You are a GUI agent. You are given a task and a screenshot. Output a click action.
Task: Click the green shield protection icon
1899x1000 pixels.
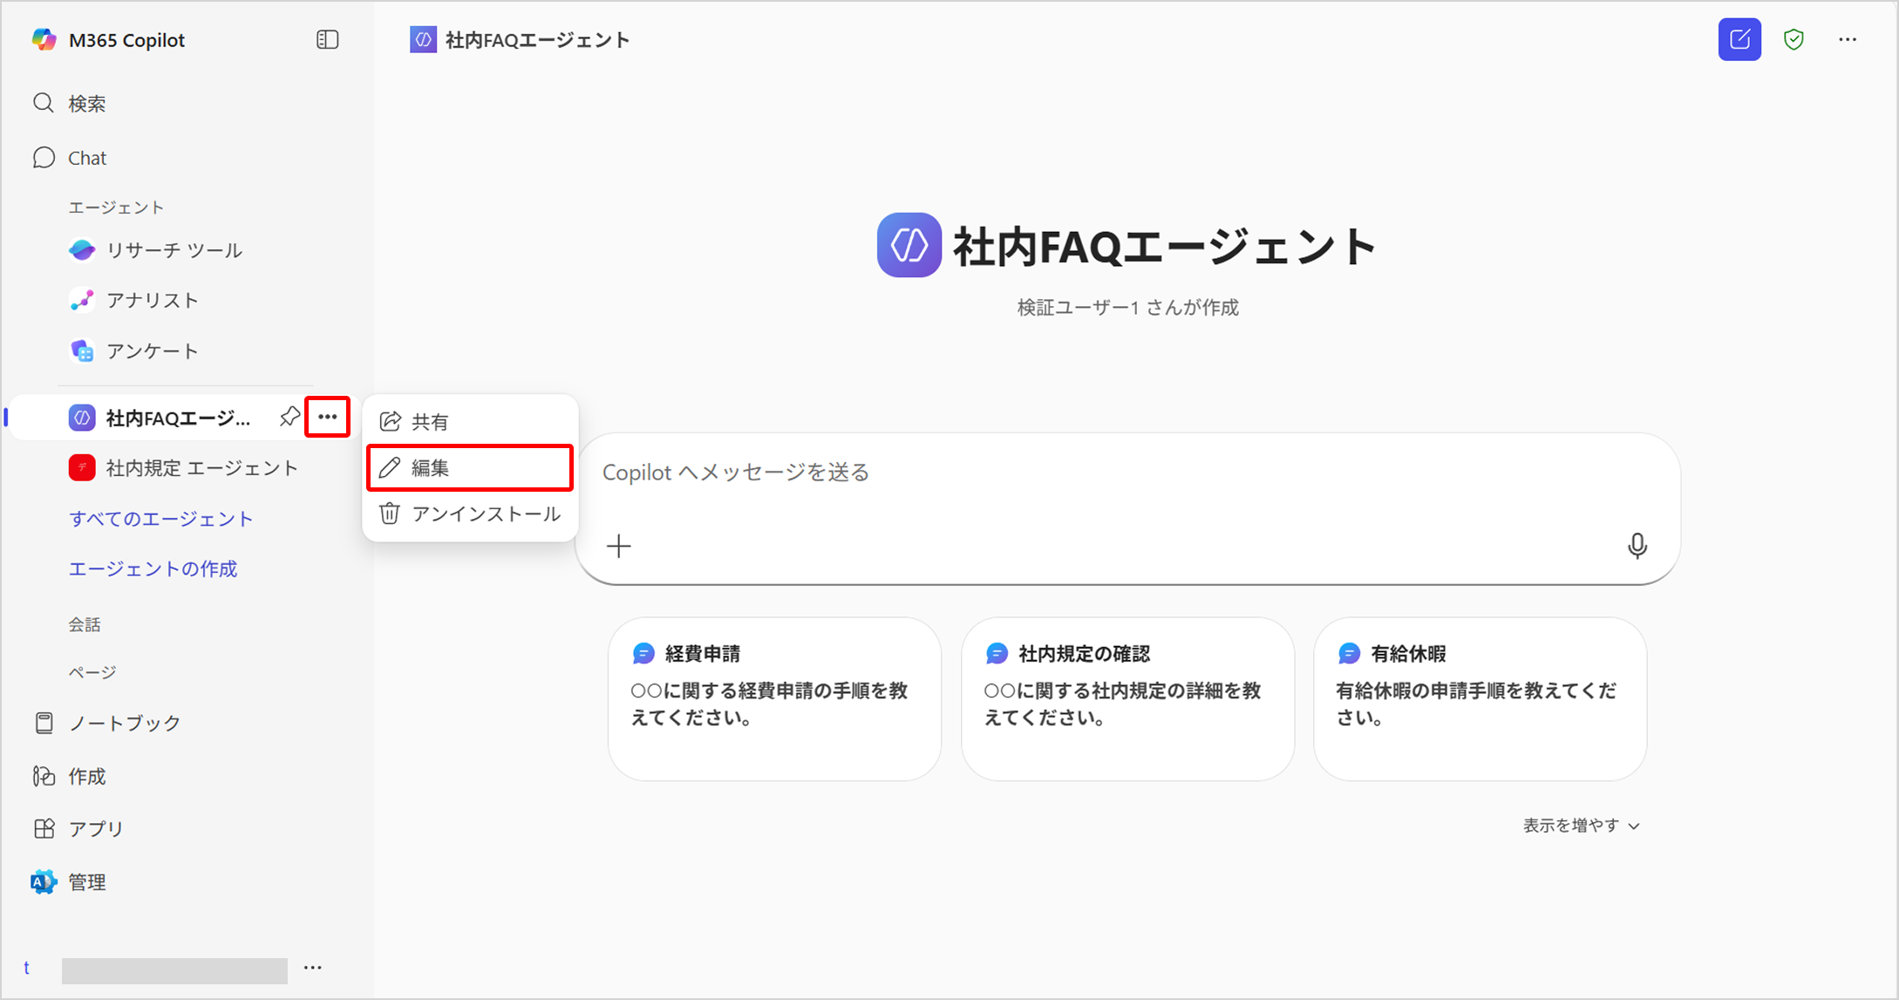tap(1793, 40)
